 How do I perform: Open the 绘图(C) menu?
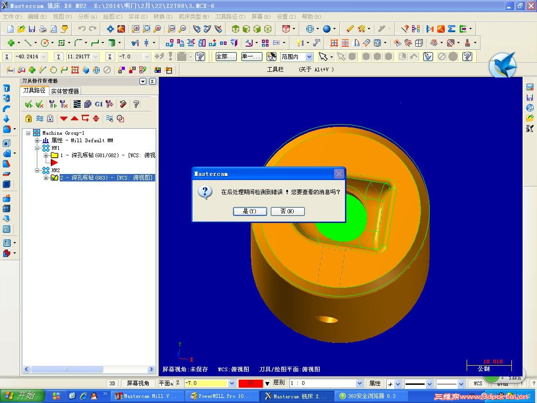tap(113, 16)
